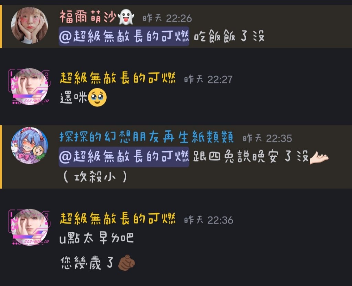The height and width of the screenshot is (286, 352).
Task: Click the 昨天 22:27 timestamp
Action: [208, 79]
